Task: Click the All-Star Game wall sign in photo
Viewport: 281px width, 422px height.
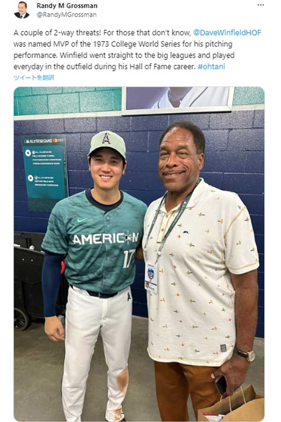Action: click(45, 173)
